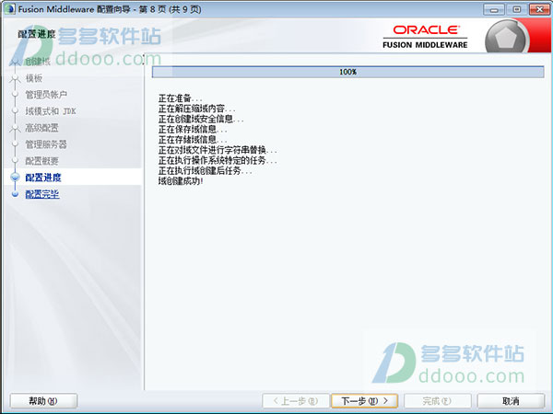This screenshot has height=414, width=553.
Task: Open the 配置完毕 step link
Action: click(42, 194)
